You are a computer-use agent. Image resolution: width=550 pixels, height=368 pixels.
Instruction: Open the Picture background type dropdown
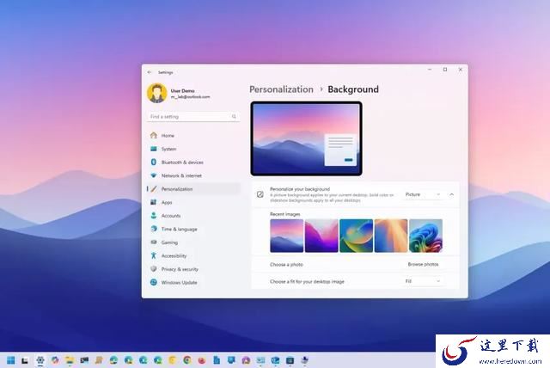[x=422, y=194]
